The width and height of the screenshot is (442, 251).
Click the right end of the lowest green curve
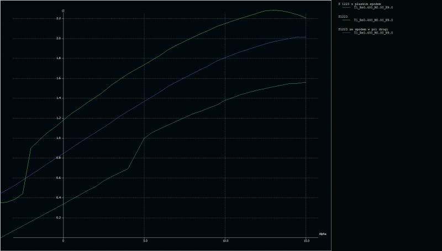click(x=306, y=82)
